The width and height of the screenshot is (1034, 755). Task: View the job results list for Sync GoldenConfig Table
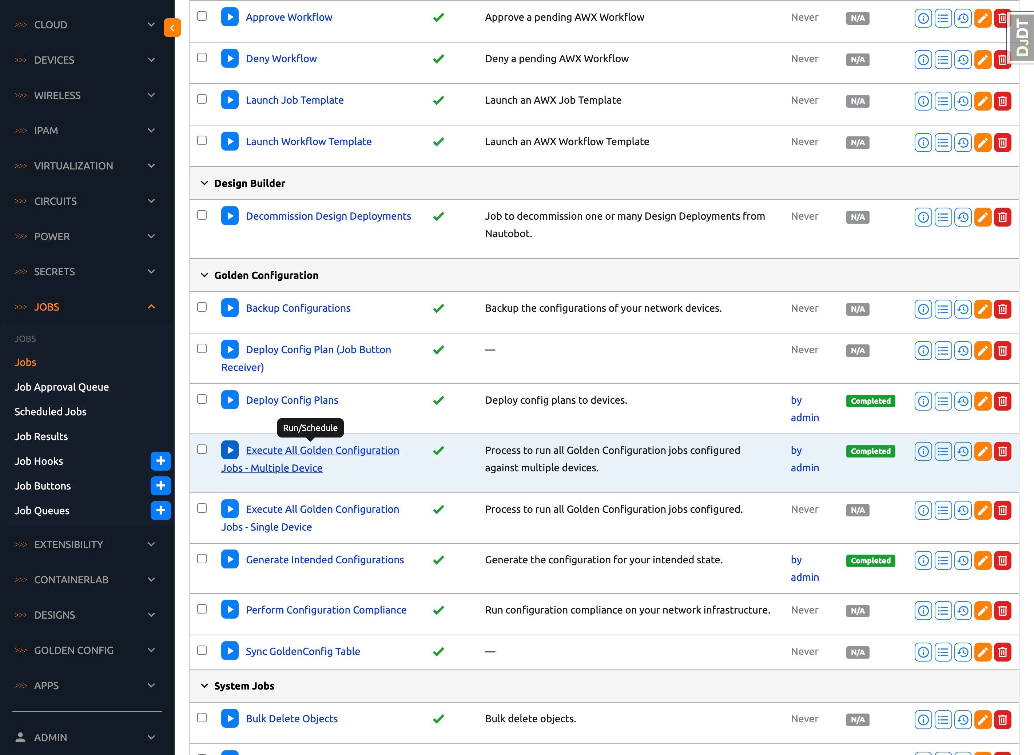943,652
